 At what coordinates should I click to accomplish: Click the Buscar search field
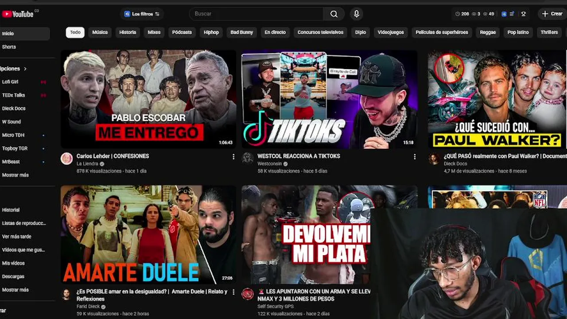256,14
